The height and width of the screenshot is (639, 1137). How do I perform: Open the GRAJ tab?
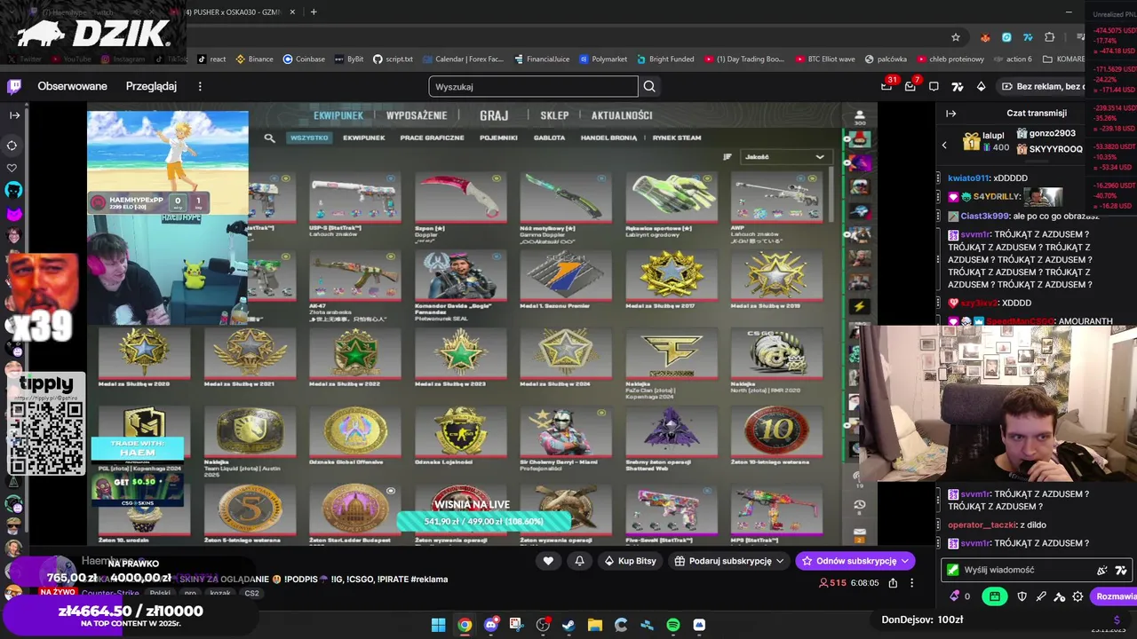pyautogui.click(x=494, y=116)
